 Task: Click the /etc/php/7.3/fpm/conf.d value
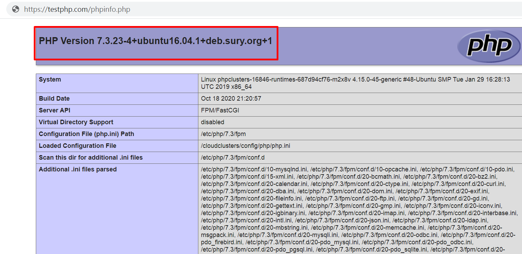click(232, 158)
